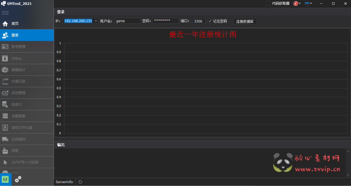This screenshot has width=351, height=186.
Task: Open the CDKey dollar icon
Action: pyautogui.click(x=5, y=58)
